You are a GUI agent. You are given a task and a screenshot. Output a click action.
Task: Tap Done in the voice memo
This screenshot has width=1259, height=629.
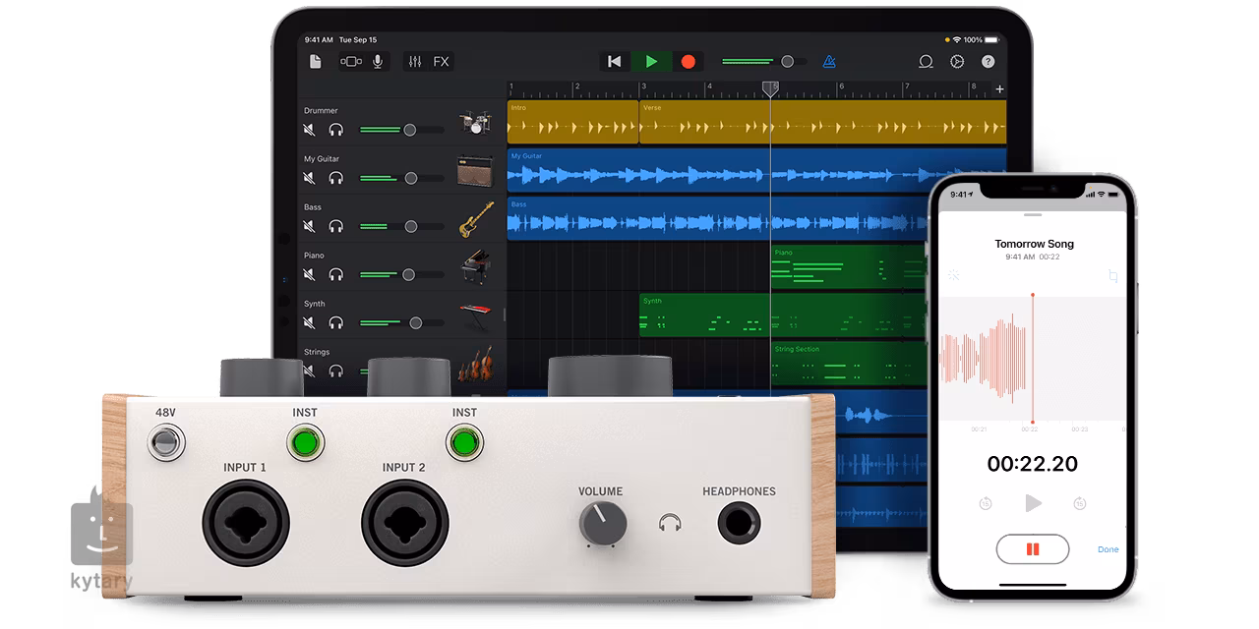click(x=1108, y=549)
